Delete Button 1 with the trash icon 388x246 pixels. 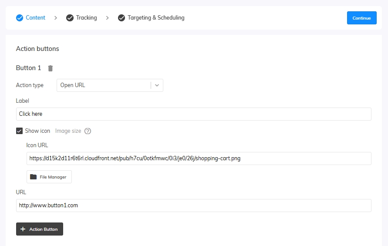(x=51, y=68)
